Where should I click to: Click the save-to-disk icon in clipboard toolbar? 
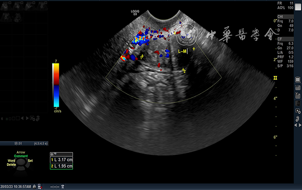pyautogui.click(x=33, y=118)
